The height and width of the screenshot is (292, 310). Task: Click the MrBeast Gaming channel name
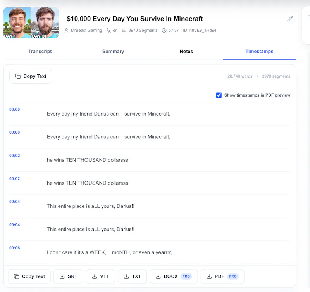(x=86, y=30)
